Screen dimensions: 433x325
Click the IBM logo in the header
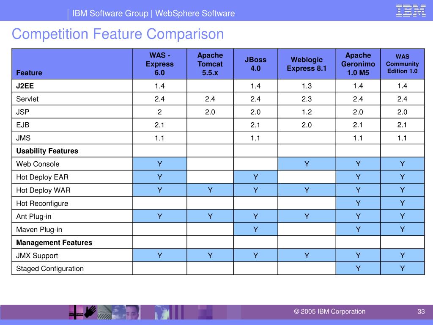pyautogui.click(x=411, y=11)
